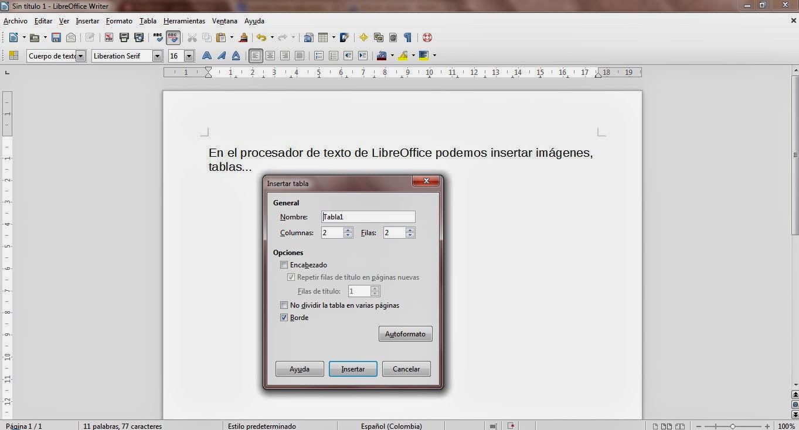The image size is (799, 430).
Task: Click the Cut scissors icon
Action: pyautogui.click(x=192, y=37)
